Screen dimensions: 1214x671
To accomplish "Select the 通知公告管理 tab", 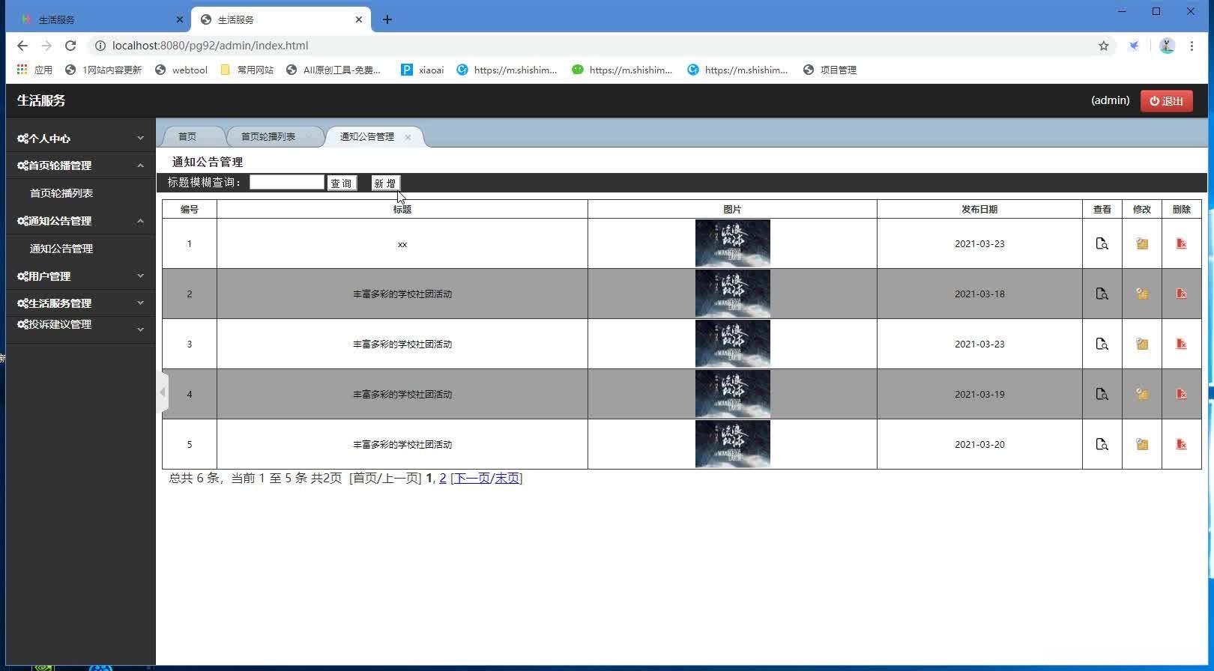I will click(367, 136).
